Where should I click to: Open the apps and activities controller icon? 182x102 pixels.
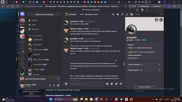pyautogui.click(x=121, y=84)
